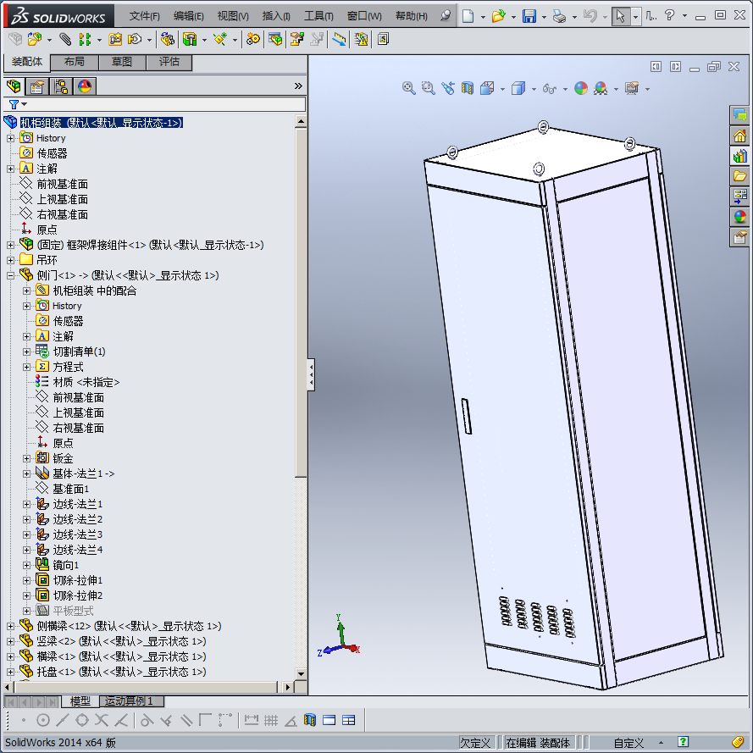The image size is (753, 753).
Task: Open the 插入(I) menu
Action: 276,16
